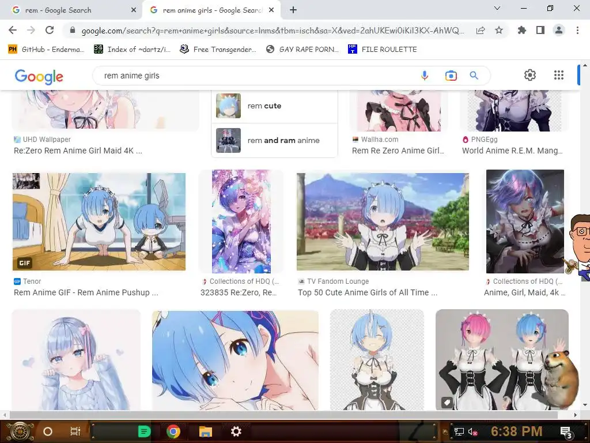Open File Explorer from the taskbar
The width and height of the screenshot is (590, 443).
(x=206, y=431)
